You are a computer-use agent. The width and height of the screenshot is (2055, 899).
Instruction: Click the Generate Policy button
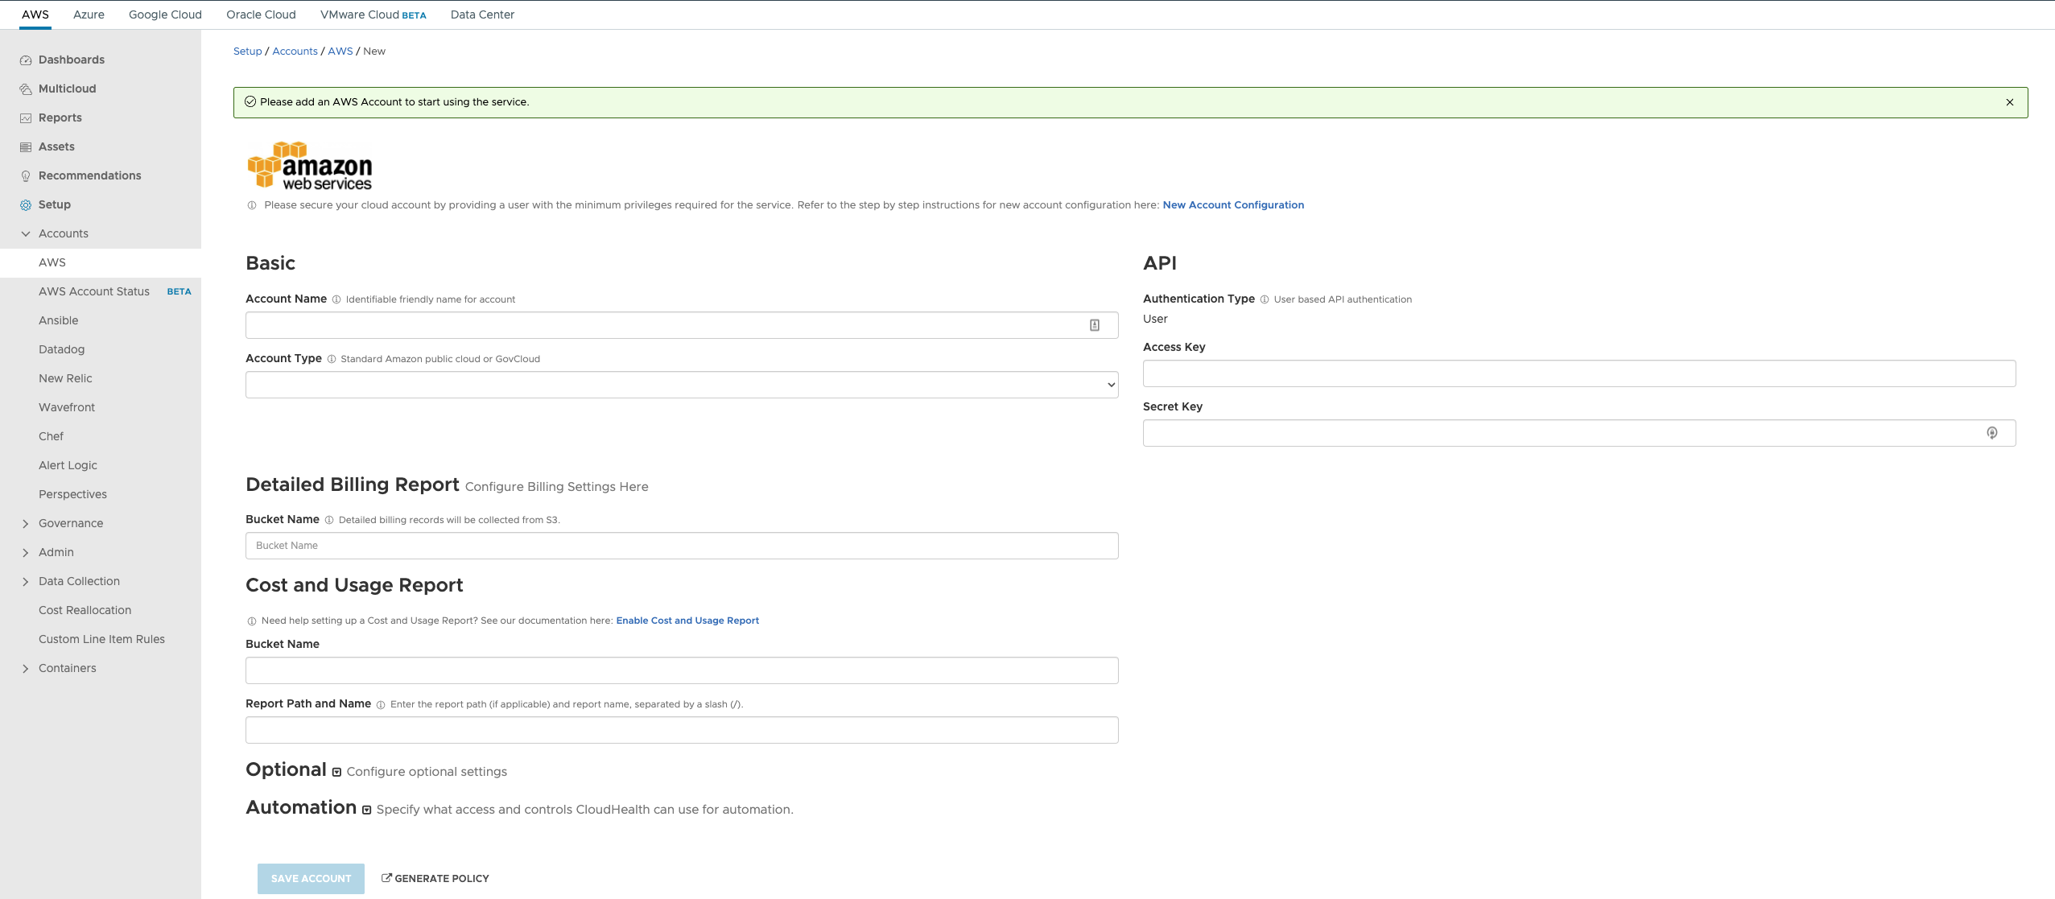click(x=435, y=878)
